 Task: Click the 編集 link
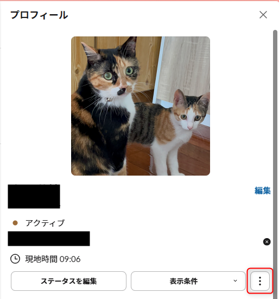point(262,190)
